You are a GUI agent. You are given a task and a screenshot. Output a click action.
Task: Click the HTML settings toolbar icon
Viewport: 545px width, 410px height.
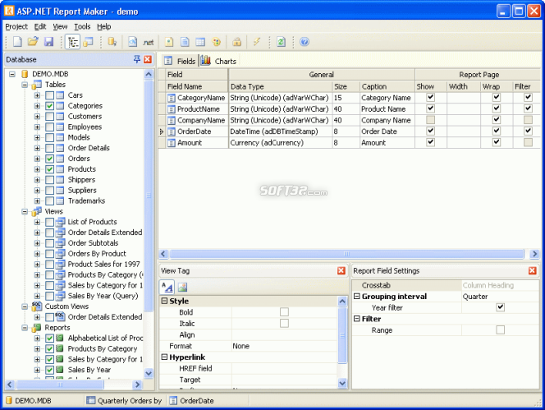click(x=133, y=42)
